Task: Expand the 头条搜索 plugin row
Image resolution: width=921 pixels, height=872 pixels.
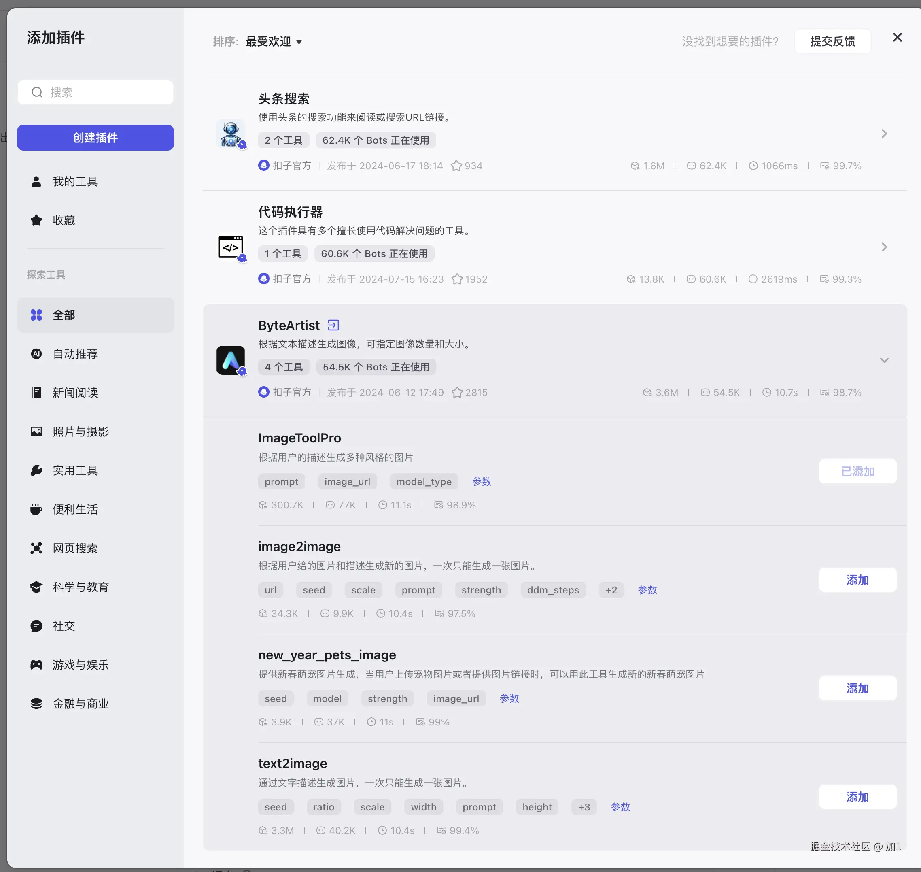Action: 884,134
